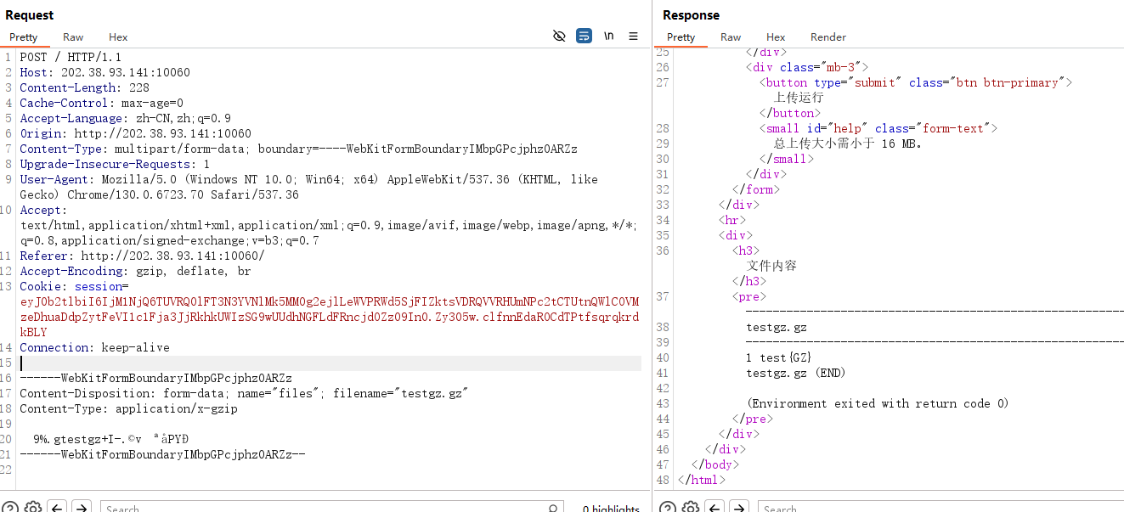This screenshot has width=1124, height=512.
Task: Click the Response panel title
Action: (691, 15)
